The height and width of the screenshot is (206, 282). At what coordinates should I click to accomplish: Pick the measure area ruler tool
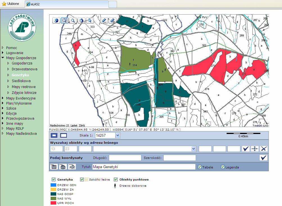(112, 20)
